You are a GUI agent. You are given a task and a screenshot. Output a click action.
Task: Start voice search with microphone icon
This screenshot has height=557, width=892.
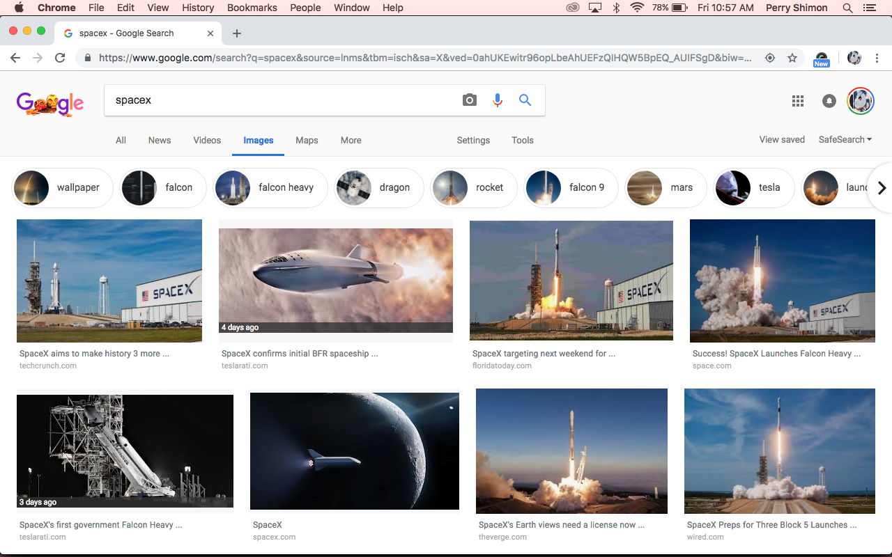[497, 100]
